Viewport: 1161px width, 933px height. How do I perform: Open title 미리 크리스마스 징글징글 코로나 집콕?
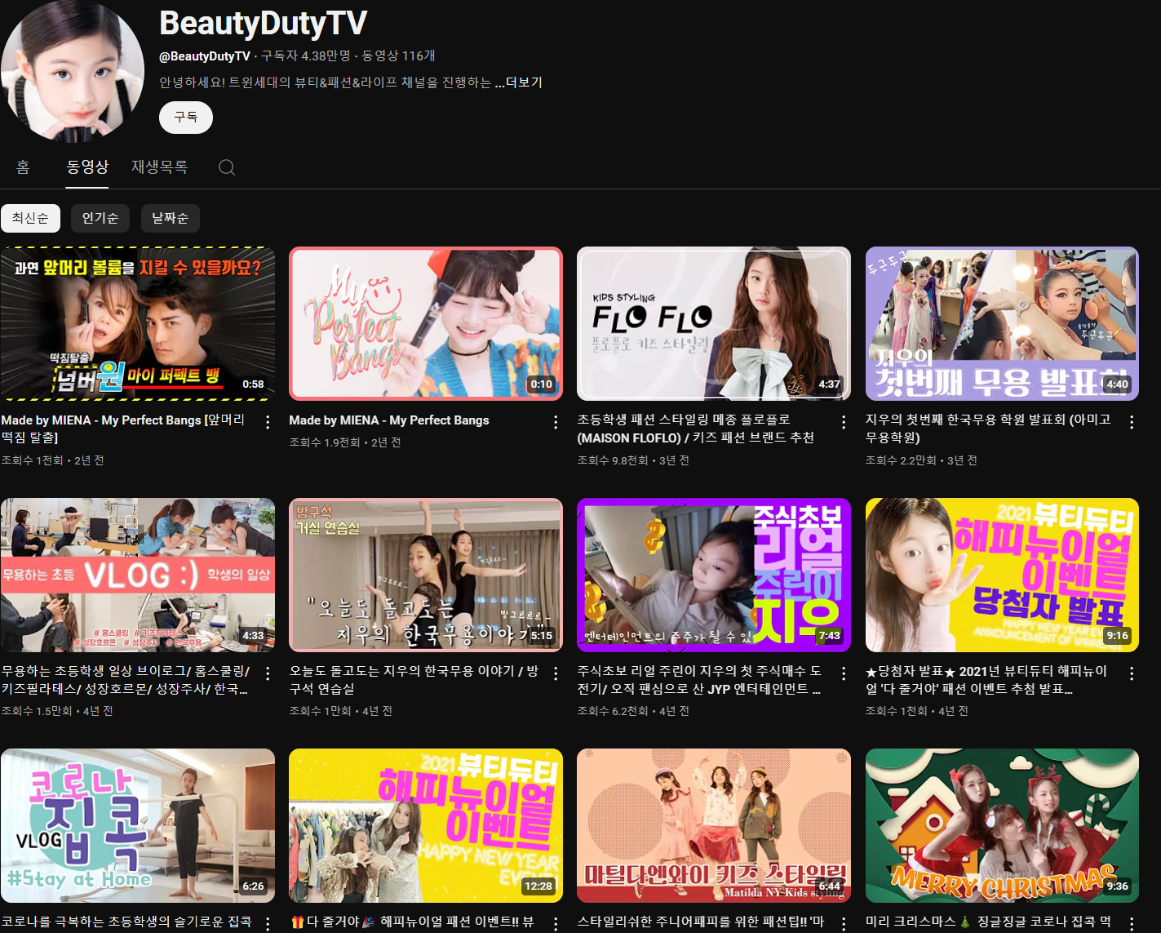click(x=988, y=922)
